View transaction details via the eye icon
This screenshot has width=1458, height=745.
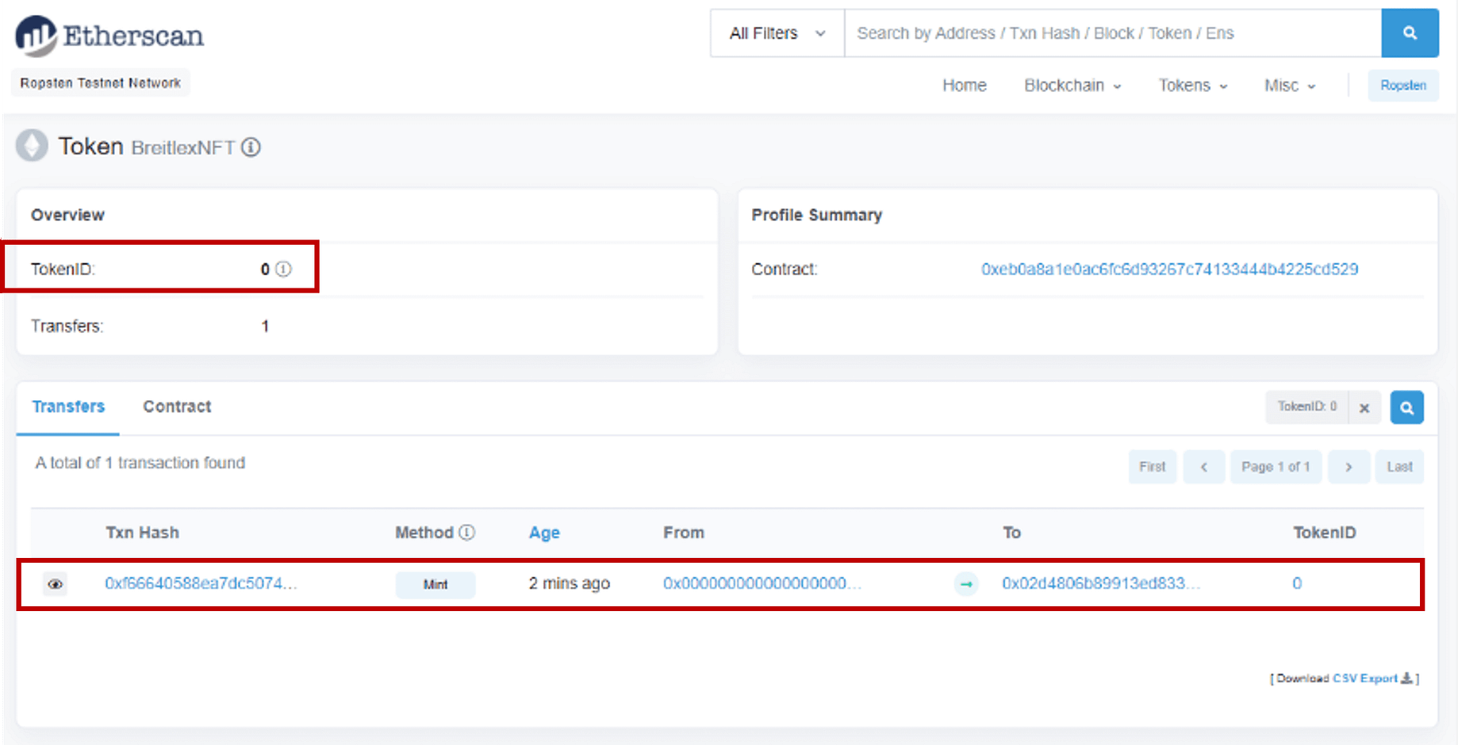coord(55,584)
